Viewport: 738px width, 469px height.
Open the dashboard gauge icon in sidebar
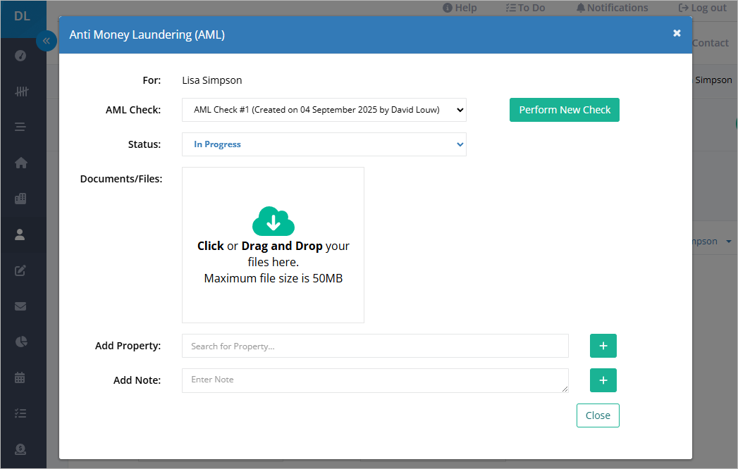[20, 56]
